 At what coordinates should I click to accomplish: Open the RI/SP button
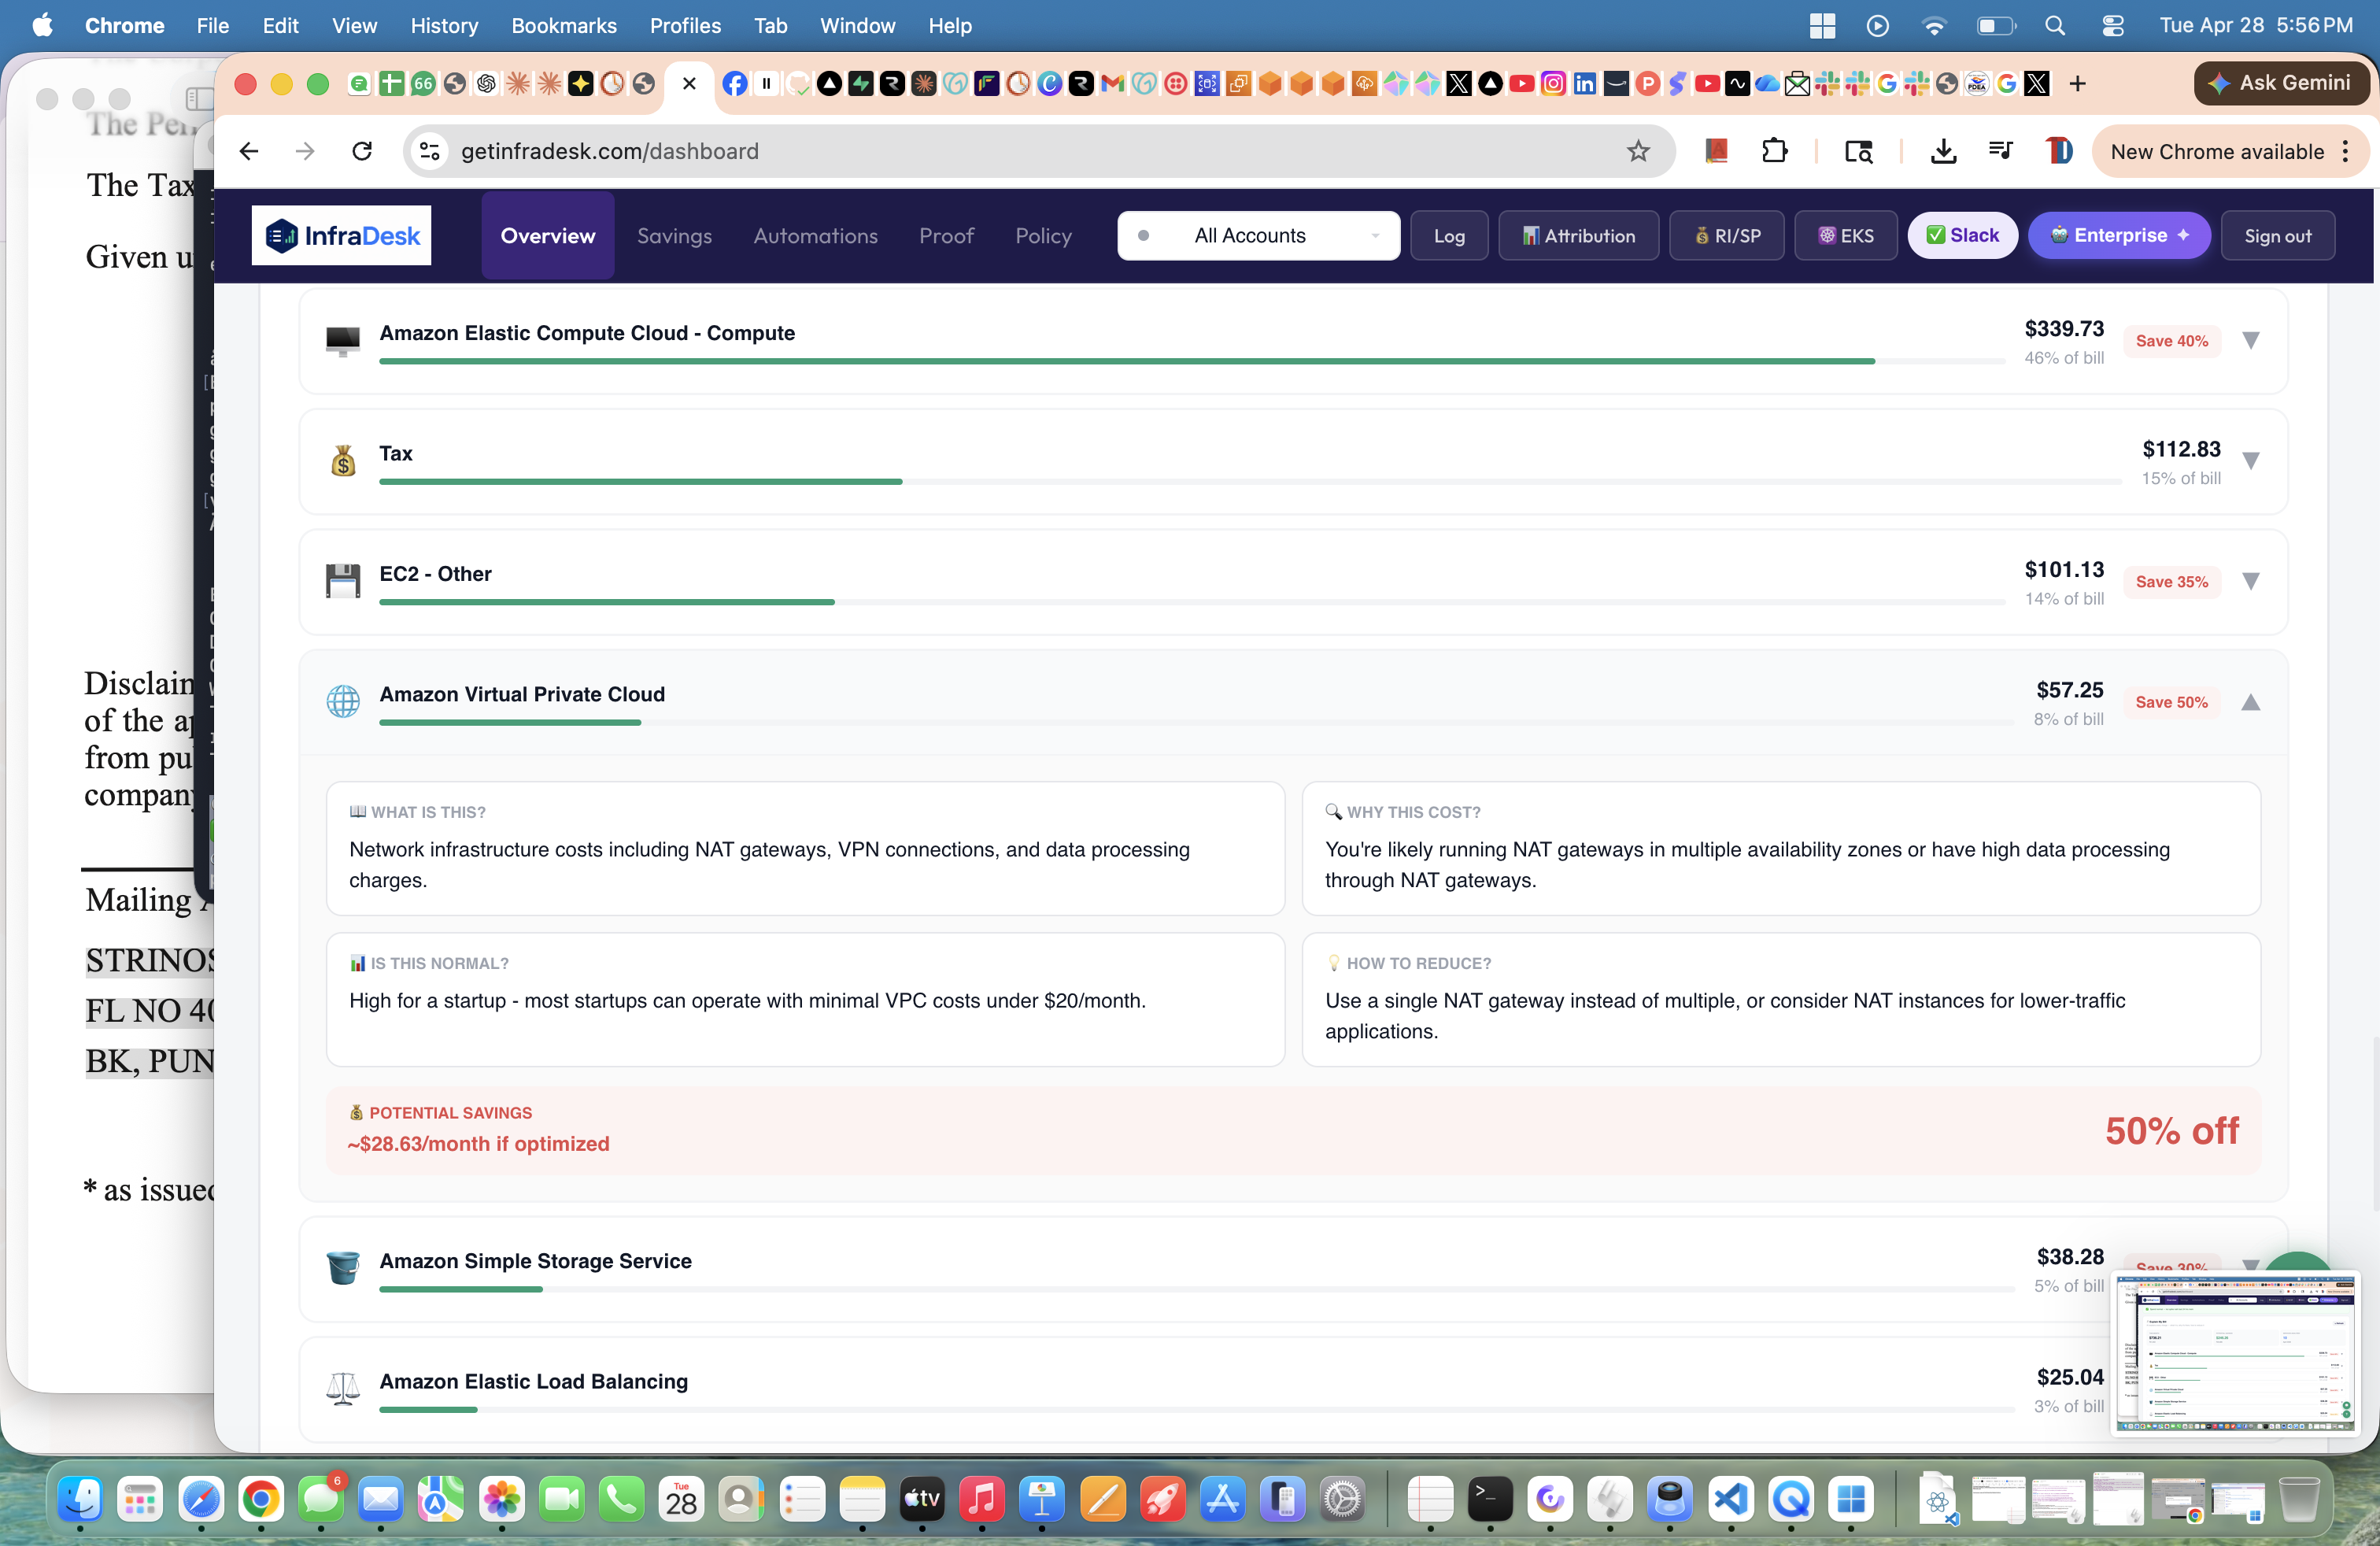[x=1726, y=235]
